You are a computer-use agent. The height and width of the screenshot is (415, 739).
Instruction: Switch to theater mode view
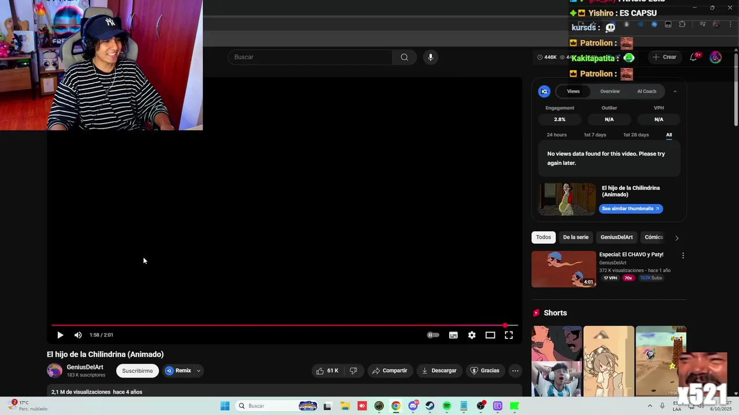click(x=490, y=335)
